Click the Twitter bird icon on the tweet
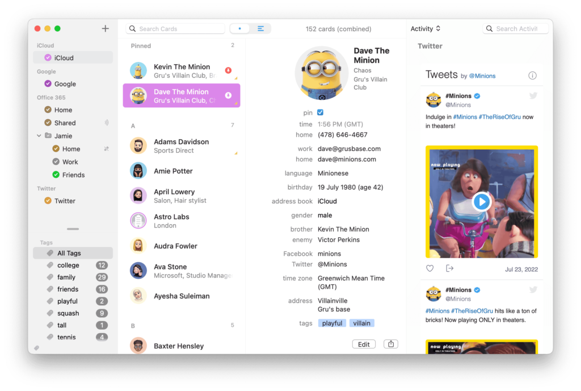This screenshot has width=581, height=391. tap(532, 96)
